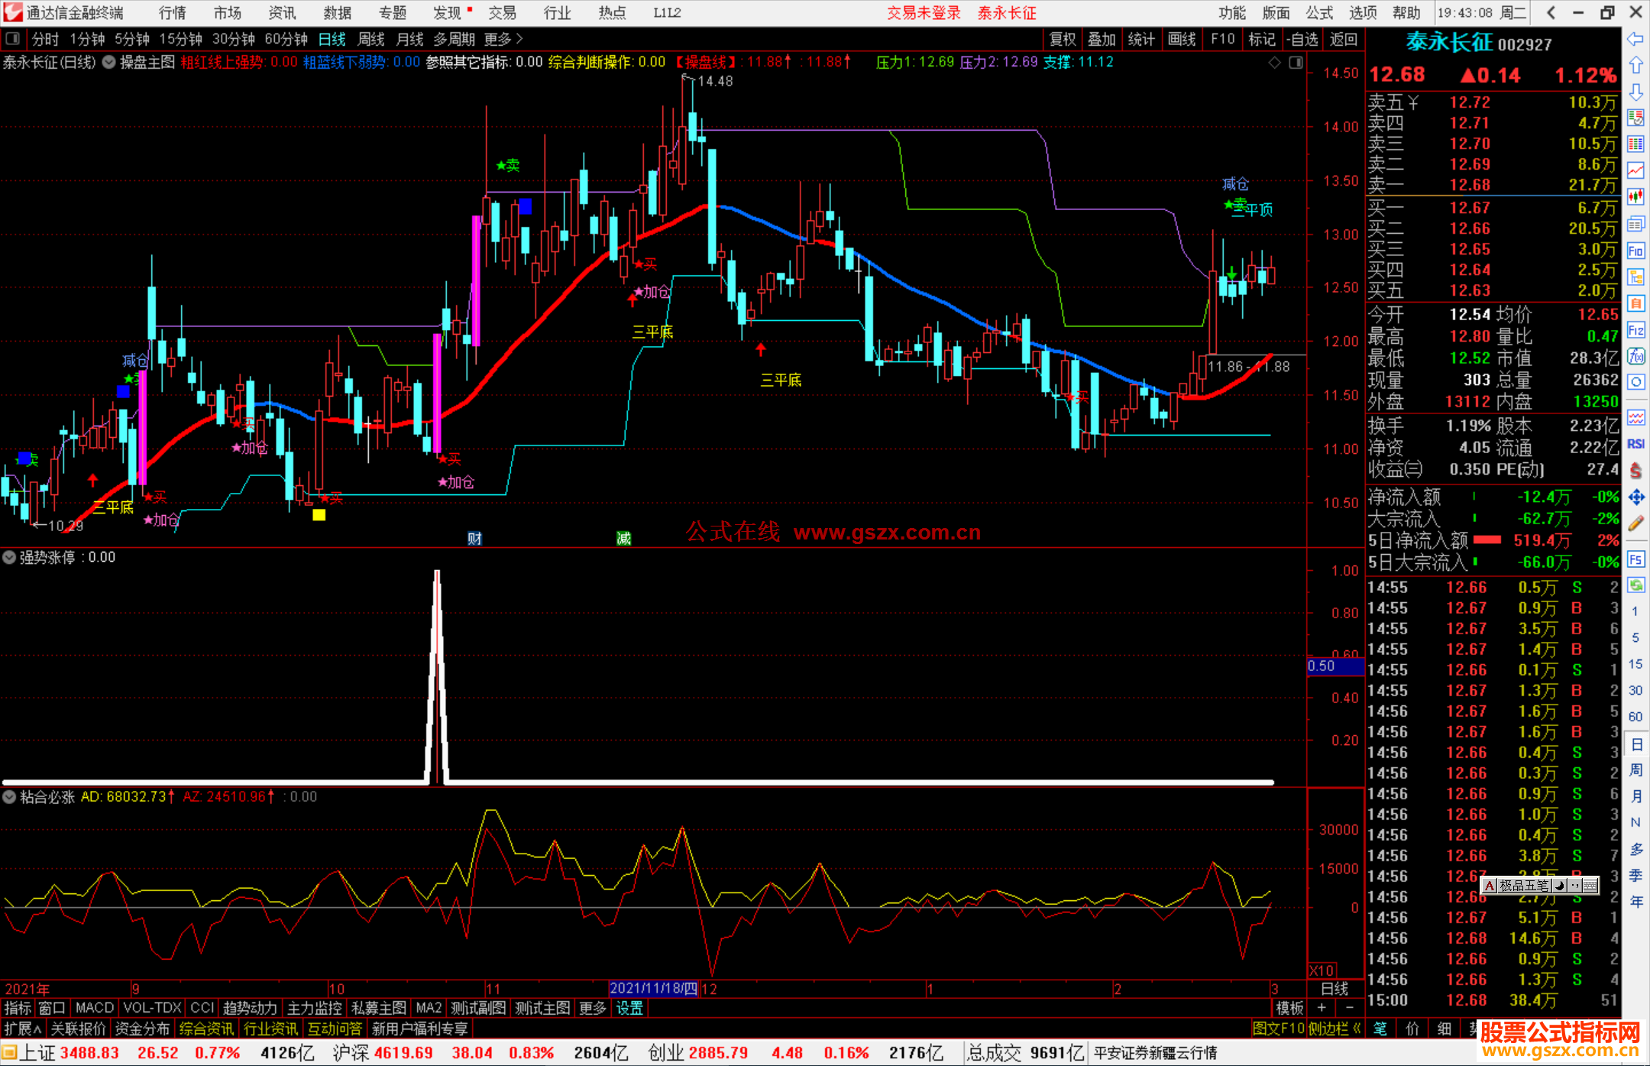Click the F10 company info sidebar icon
This screenshot has width=1650, height=1066.
pyautogui.click(x=1635, y=251)
